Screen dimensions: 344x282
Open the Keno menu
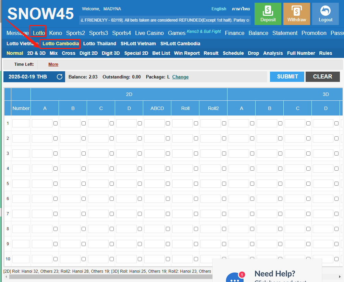click(56, 33)
